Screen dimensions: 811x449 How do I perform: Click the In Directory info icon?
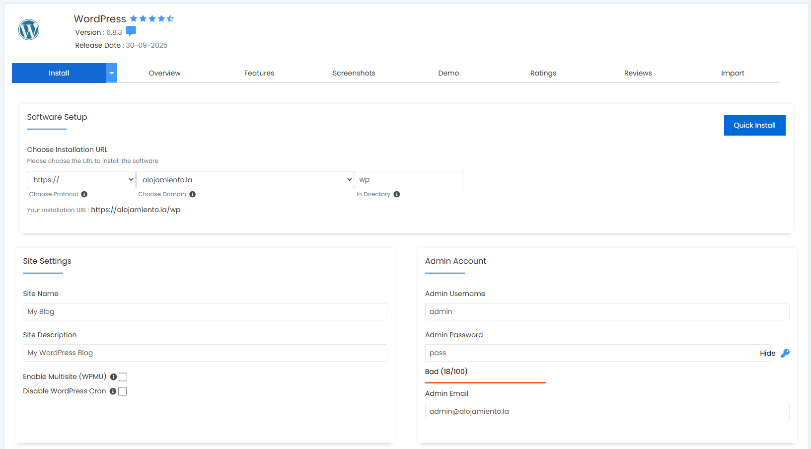coord(397,194)
